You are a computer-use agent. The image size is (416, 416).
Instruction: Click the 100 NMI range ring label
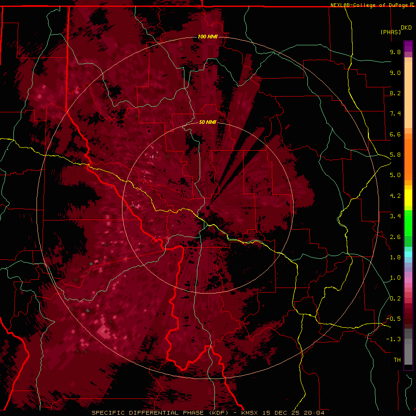208,37
